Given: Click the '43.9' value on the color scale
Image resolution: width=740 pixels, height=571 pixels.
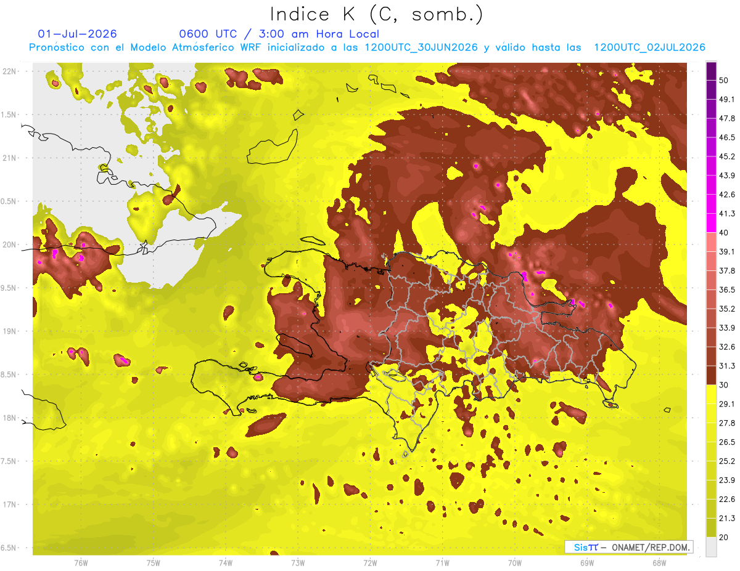Looking at the screenshot, I should (727, 176).
